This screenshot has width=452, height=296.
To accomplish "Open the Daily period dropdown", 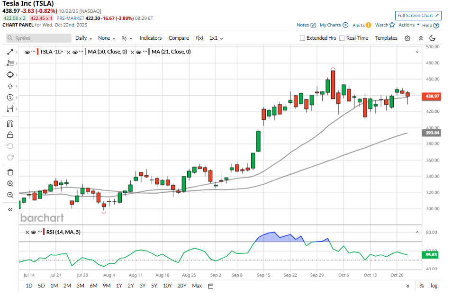I will coord(83,38).
